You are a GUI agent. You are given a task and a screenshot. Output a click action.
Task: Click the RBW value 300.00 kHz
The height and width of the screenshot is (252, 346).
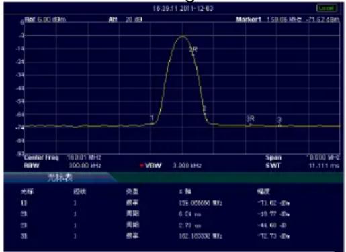[85, 166]
